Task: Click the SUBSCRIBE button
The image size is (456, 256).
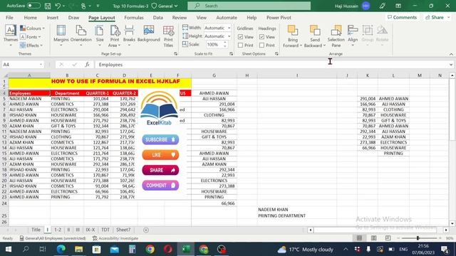Action: 160,139
